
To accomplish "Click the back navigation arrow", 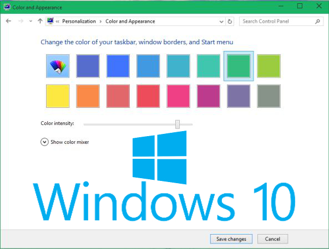I will tap(8, 21).
